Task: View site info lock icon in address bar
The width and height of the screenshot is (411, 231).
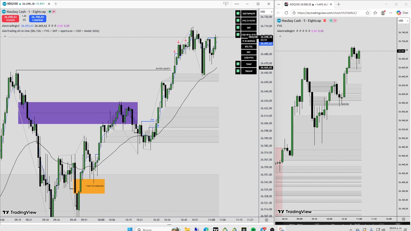Action: click(294, 13)
